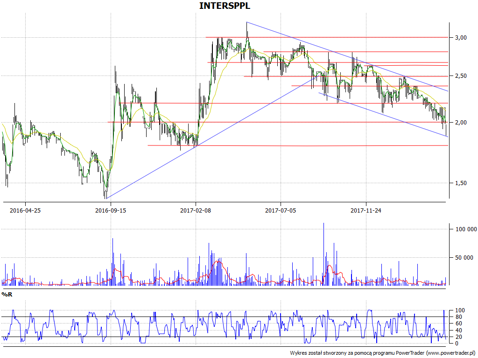Click the 2016-09-15 date label

(x=111, y=210)
